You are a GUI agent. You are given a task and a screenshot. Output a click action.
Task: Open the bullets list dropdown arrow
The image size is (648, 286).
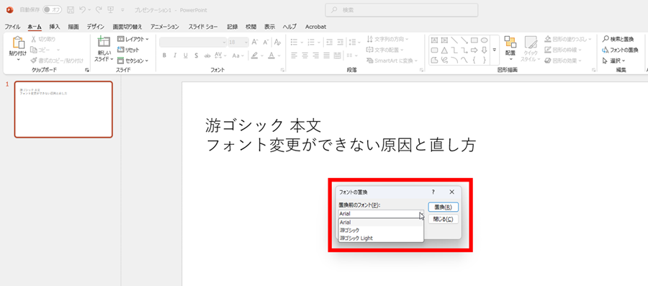[302, 43]
